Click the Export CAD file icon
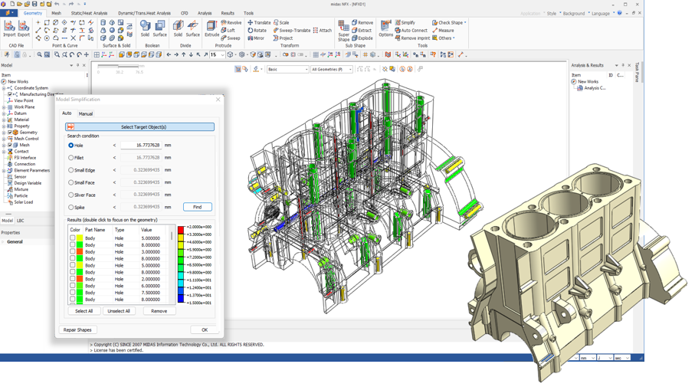This screenshot has height=390, width=695. point(24,29)
